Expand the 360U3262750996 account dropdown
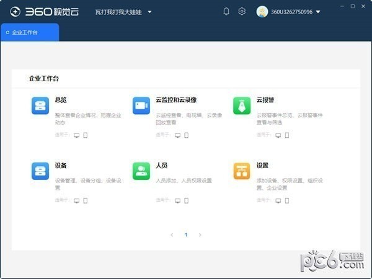Viewport: 372px width, 279px height. click(318, 12)
